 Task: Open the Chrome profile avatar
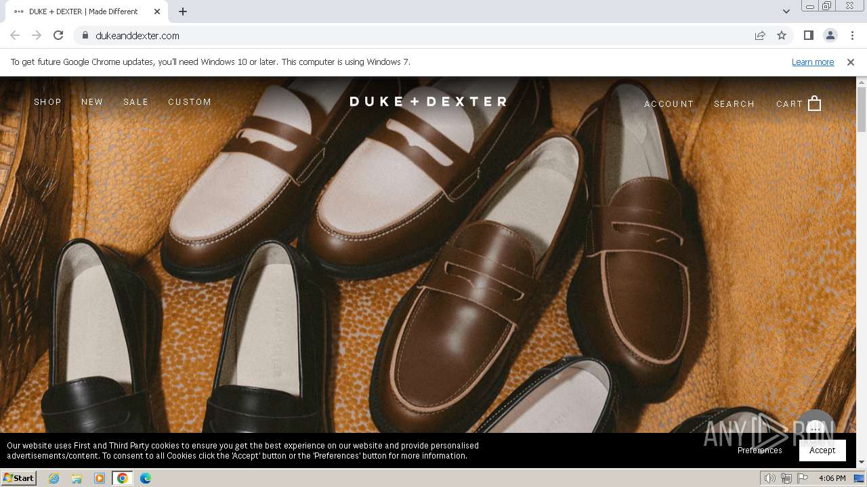[830, 35]
